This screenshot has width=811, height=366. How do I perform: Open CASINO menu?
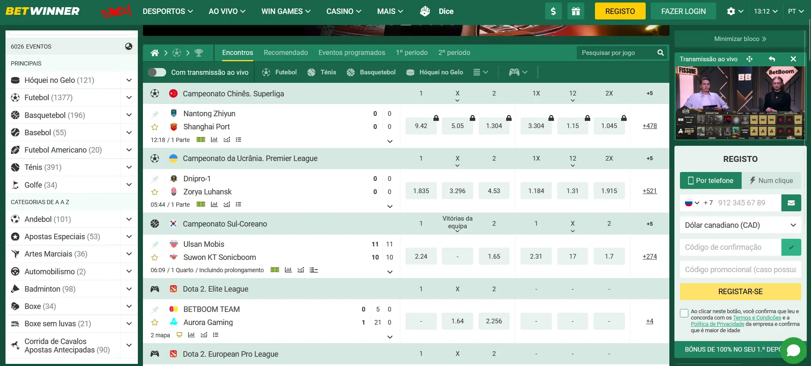point(344,11)
